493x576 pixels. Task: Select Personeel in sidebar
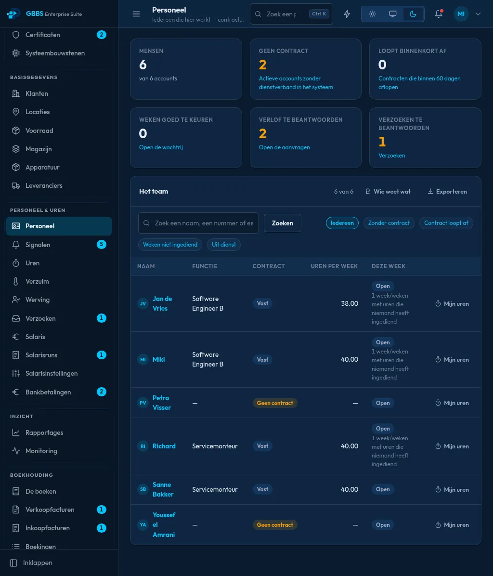[x=59, y=226]
